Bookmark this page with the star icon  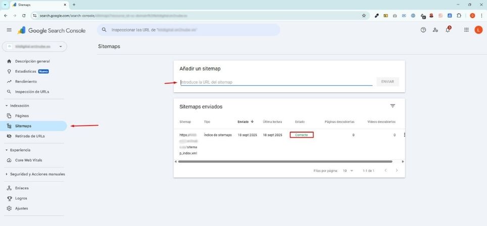pos(364,16)
